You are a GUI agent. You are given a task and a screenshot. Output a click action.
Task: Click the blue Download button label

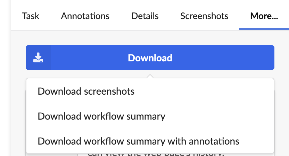click(150, 58)
